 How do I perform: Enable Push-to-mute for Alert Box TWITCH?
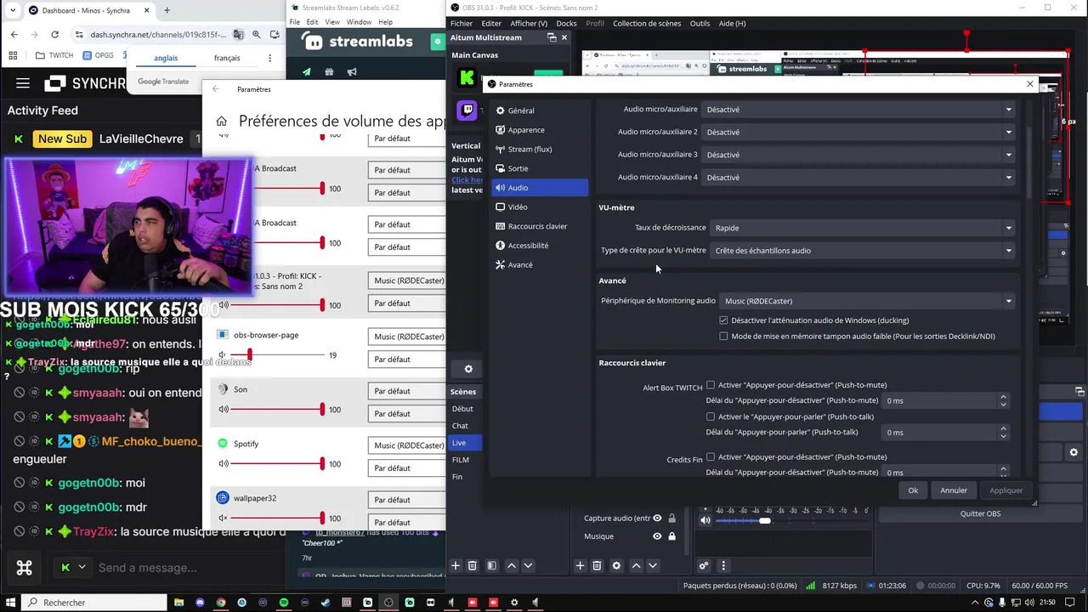(711, 385)
